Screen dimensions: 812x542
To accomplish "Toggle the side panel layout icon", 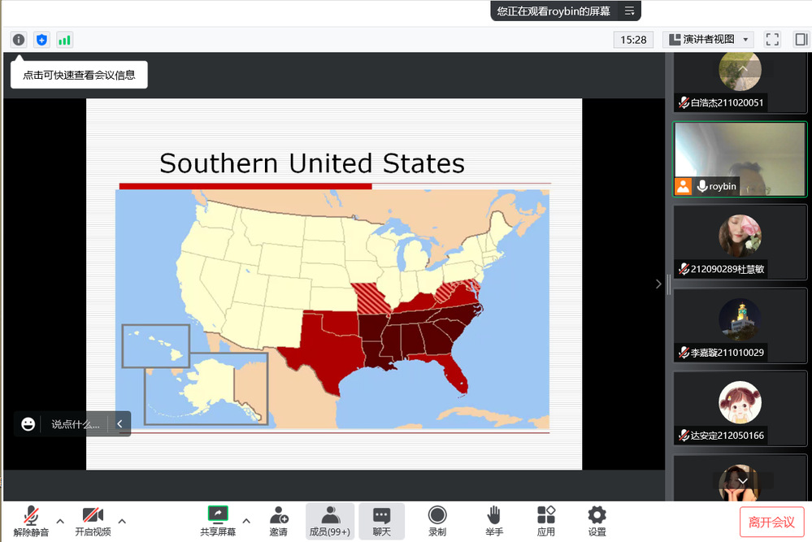I will tap(801, 39).
